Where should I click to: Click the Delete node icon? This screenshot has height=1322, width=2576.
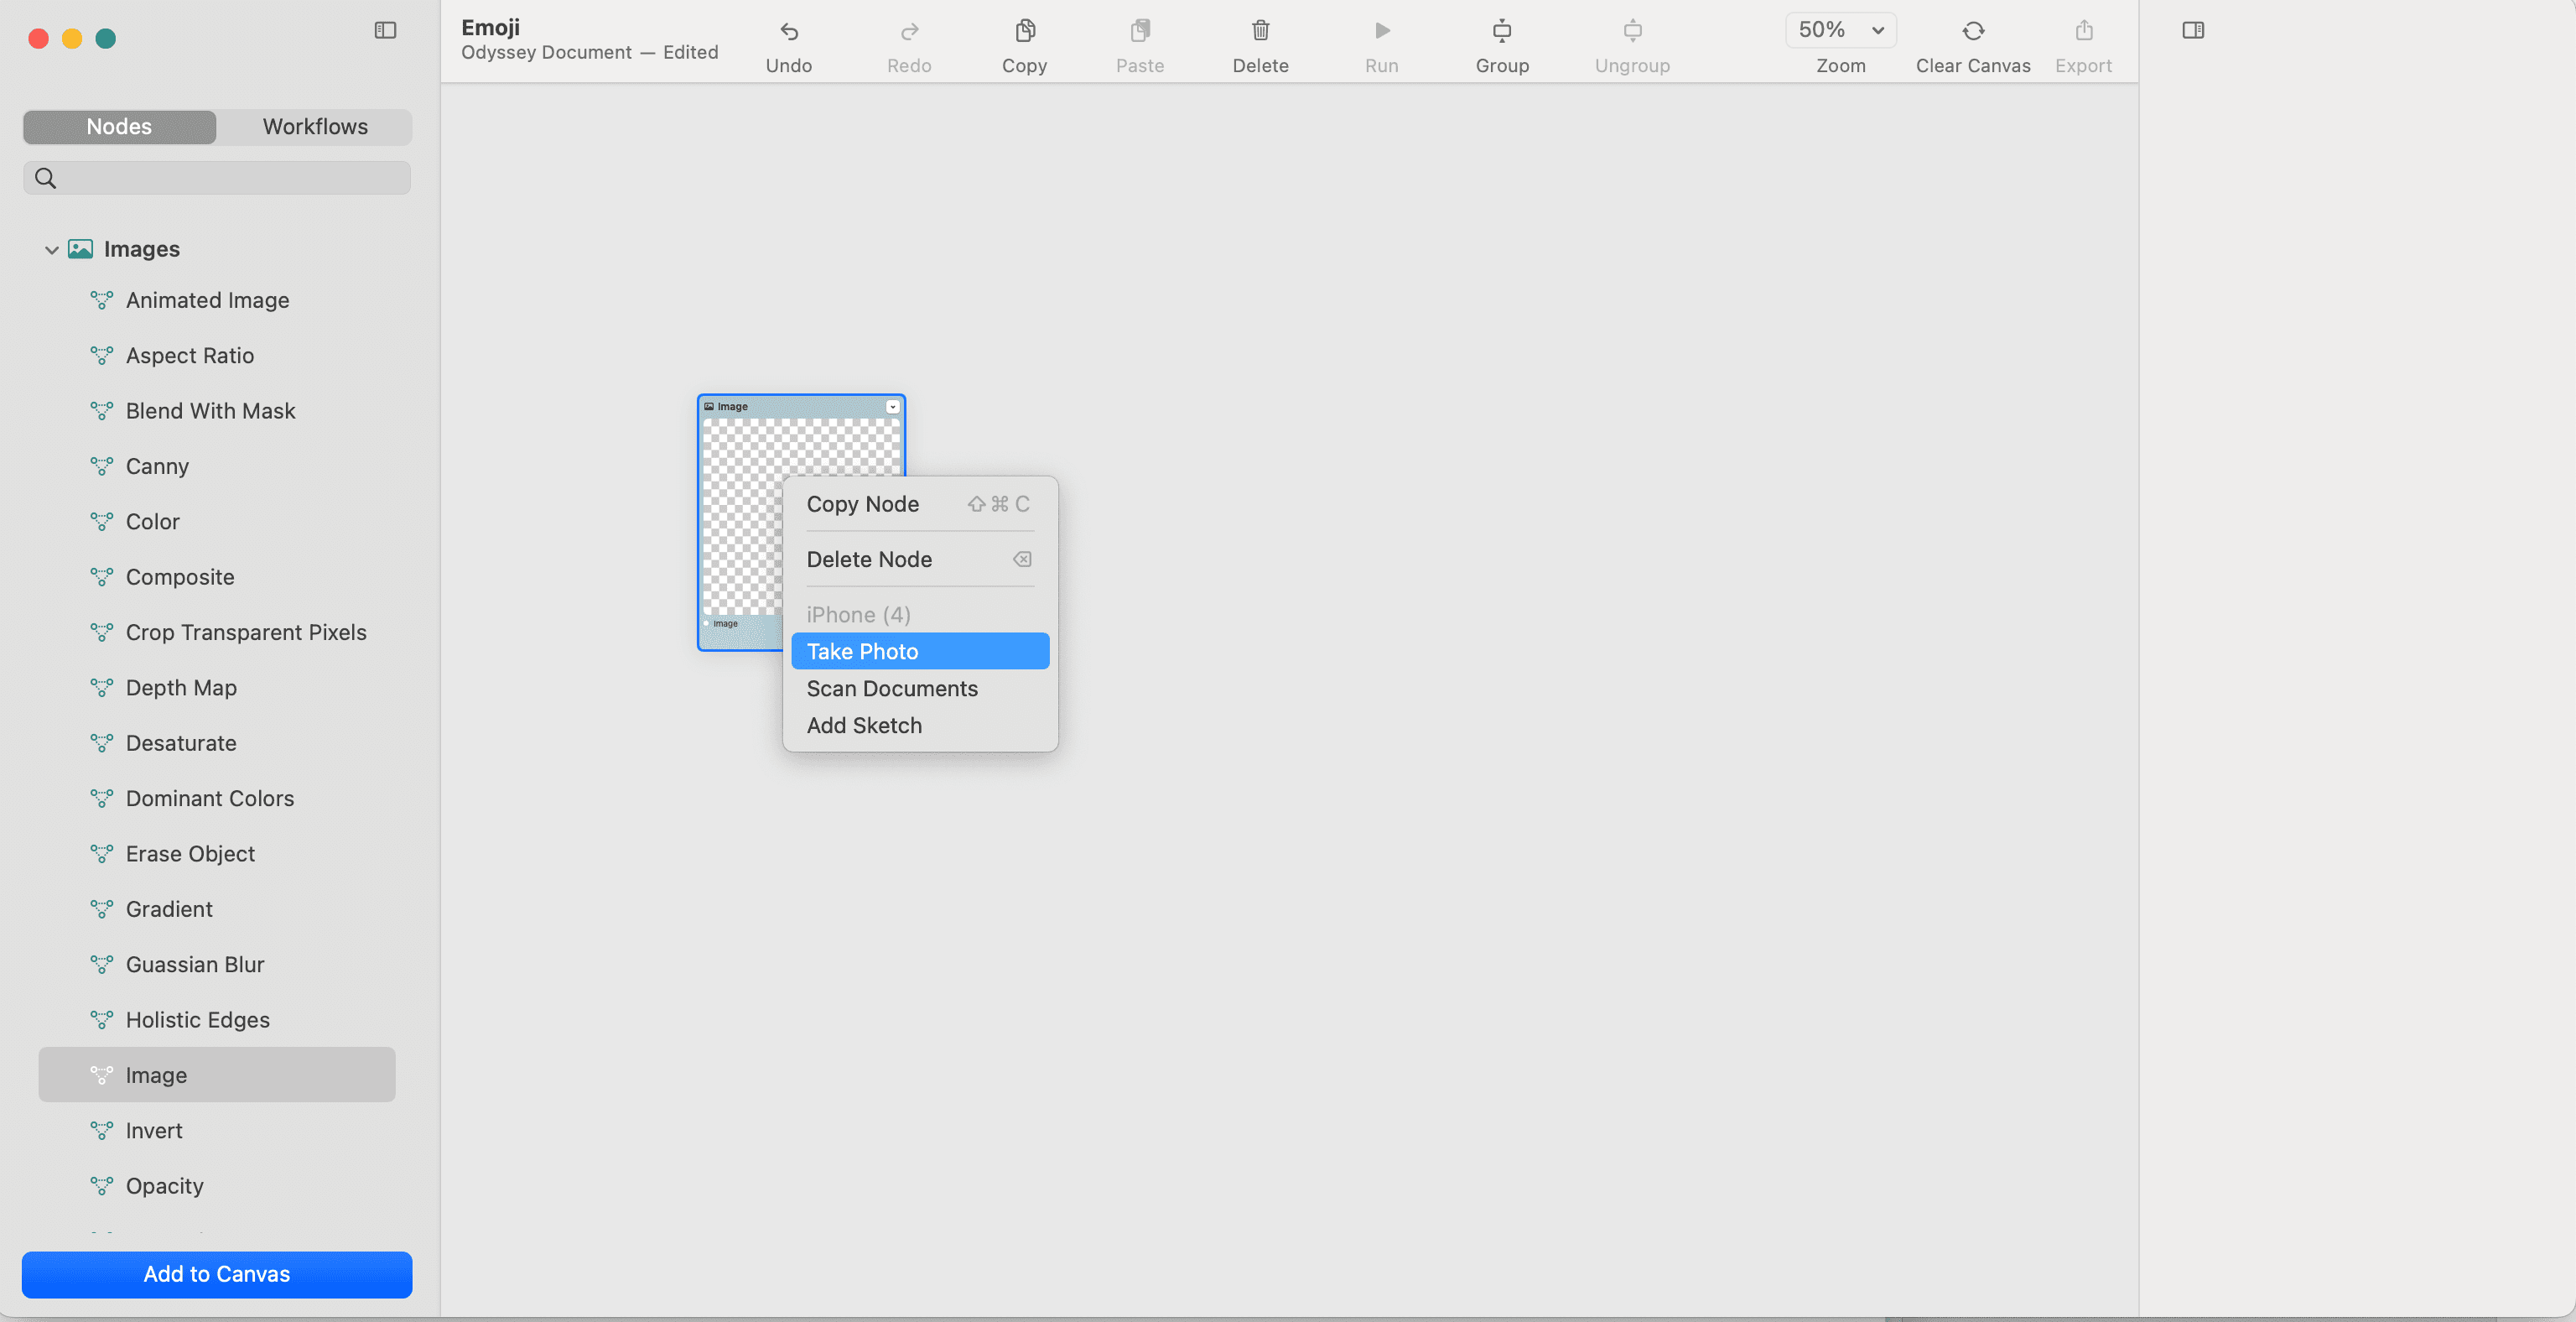[1023, 558]
